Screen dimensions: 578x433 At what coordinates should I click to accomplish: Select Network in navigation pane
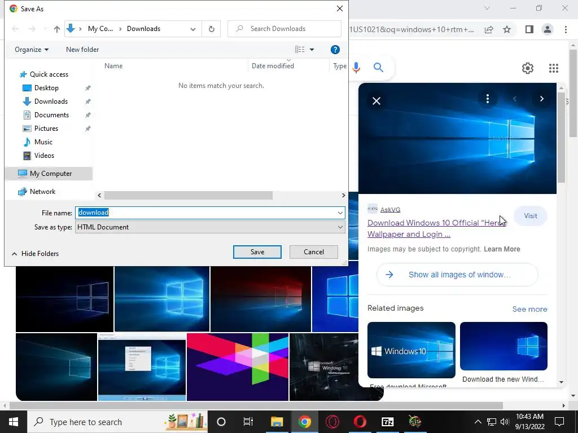tap(42, 192)
